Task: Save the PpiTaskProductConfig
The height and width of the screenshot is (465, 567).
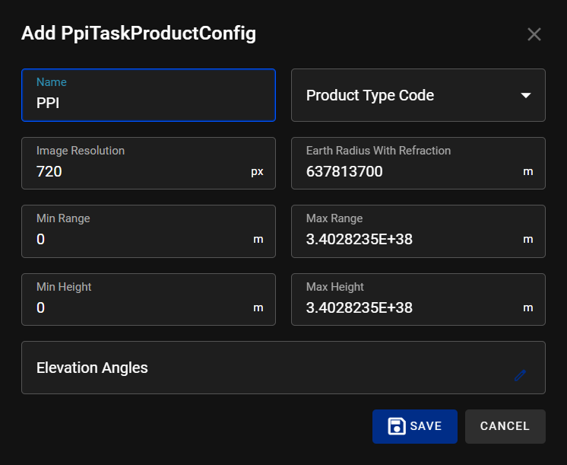Action: [414, 426]
